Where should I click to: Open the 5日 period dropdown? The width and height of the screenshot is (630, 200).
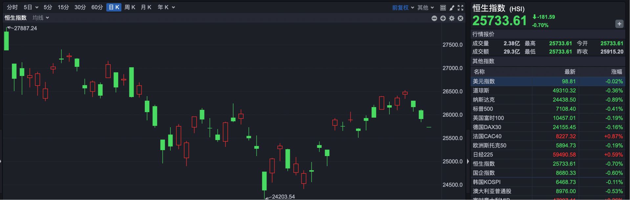tap(31, 7)
